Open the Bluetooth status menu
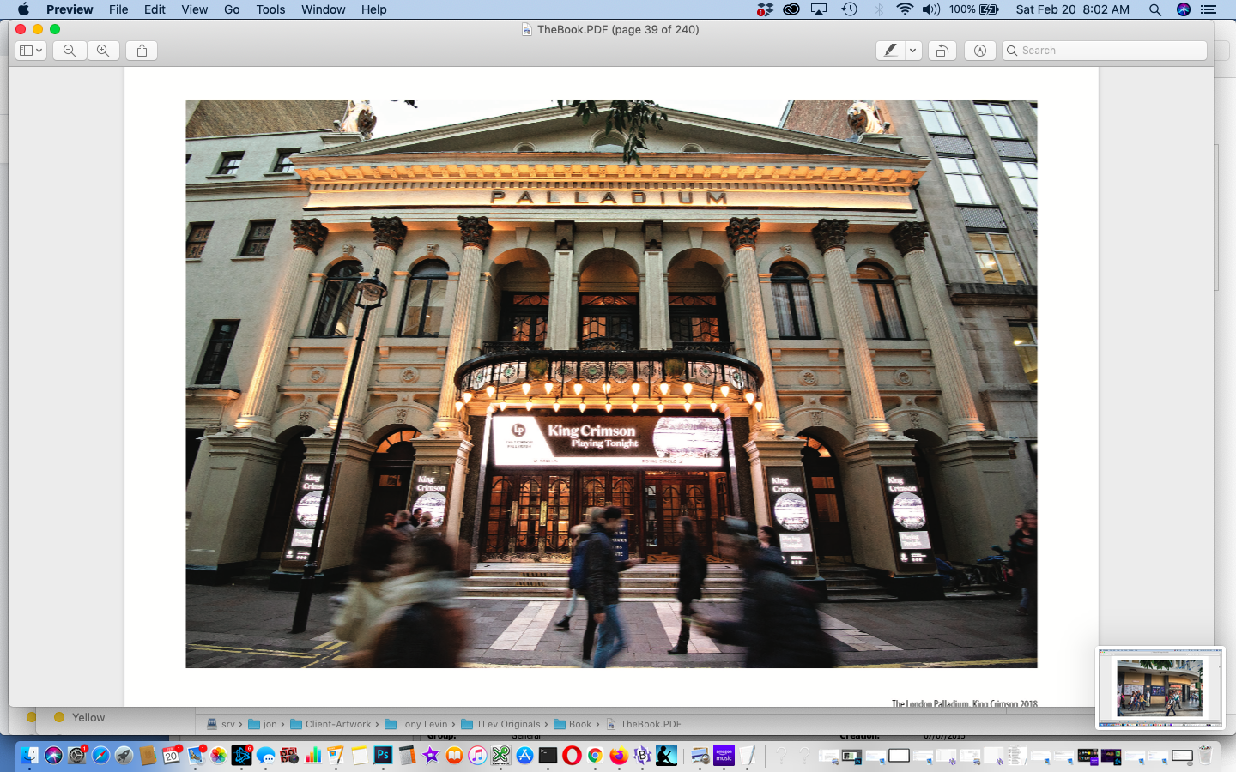Image resolution: width=1236 pixels, height=772 pixels. [878, 9]
